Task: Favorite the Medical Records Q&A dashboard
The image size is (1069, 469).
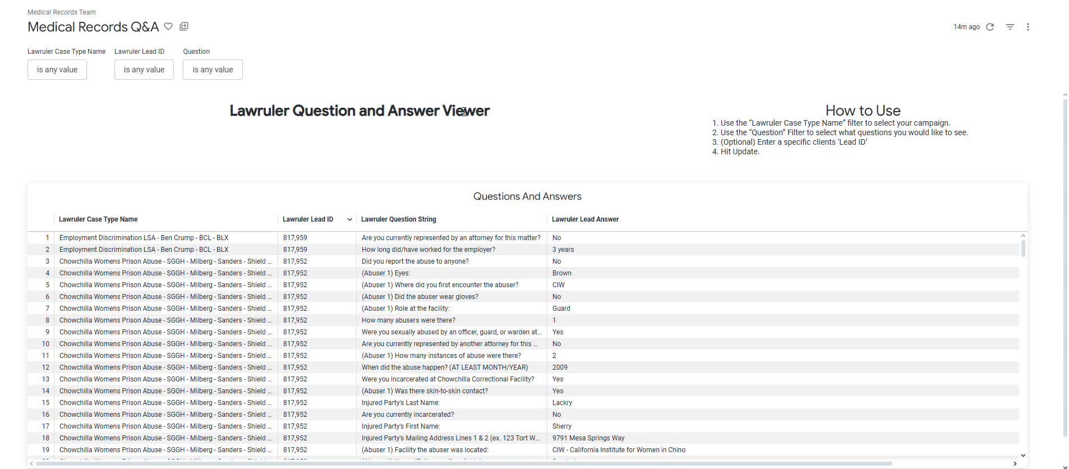Action: click(168, 26)
